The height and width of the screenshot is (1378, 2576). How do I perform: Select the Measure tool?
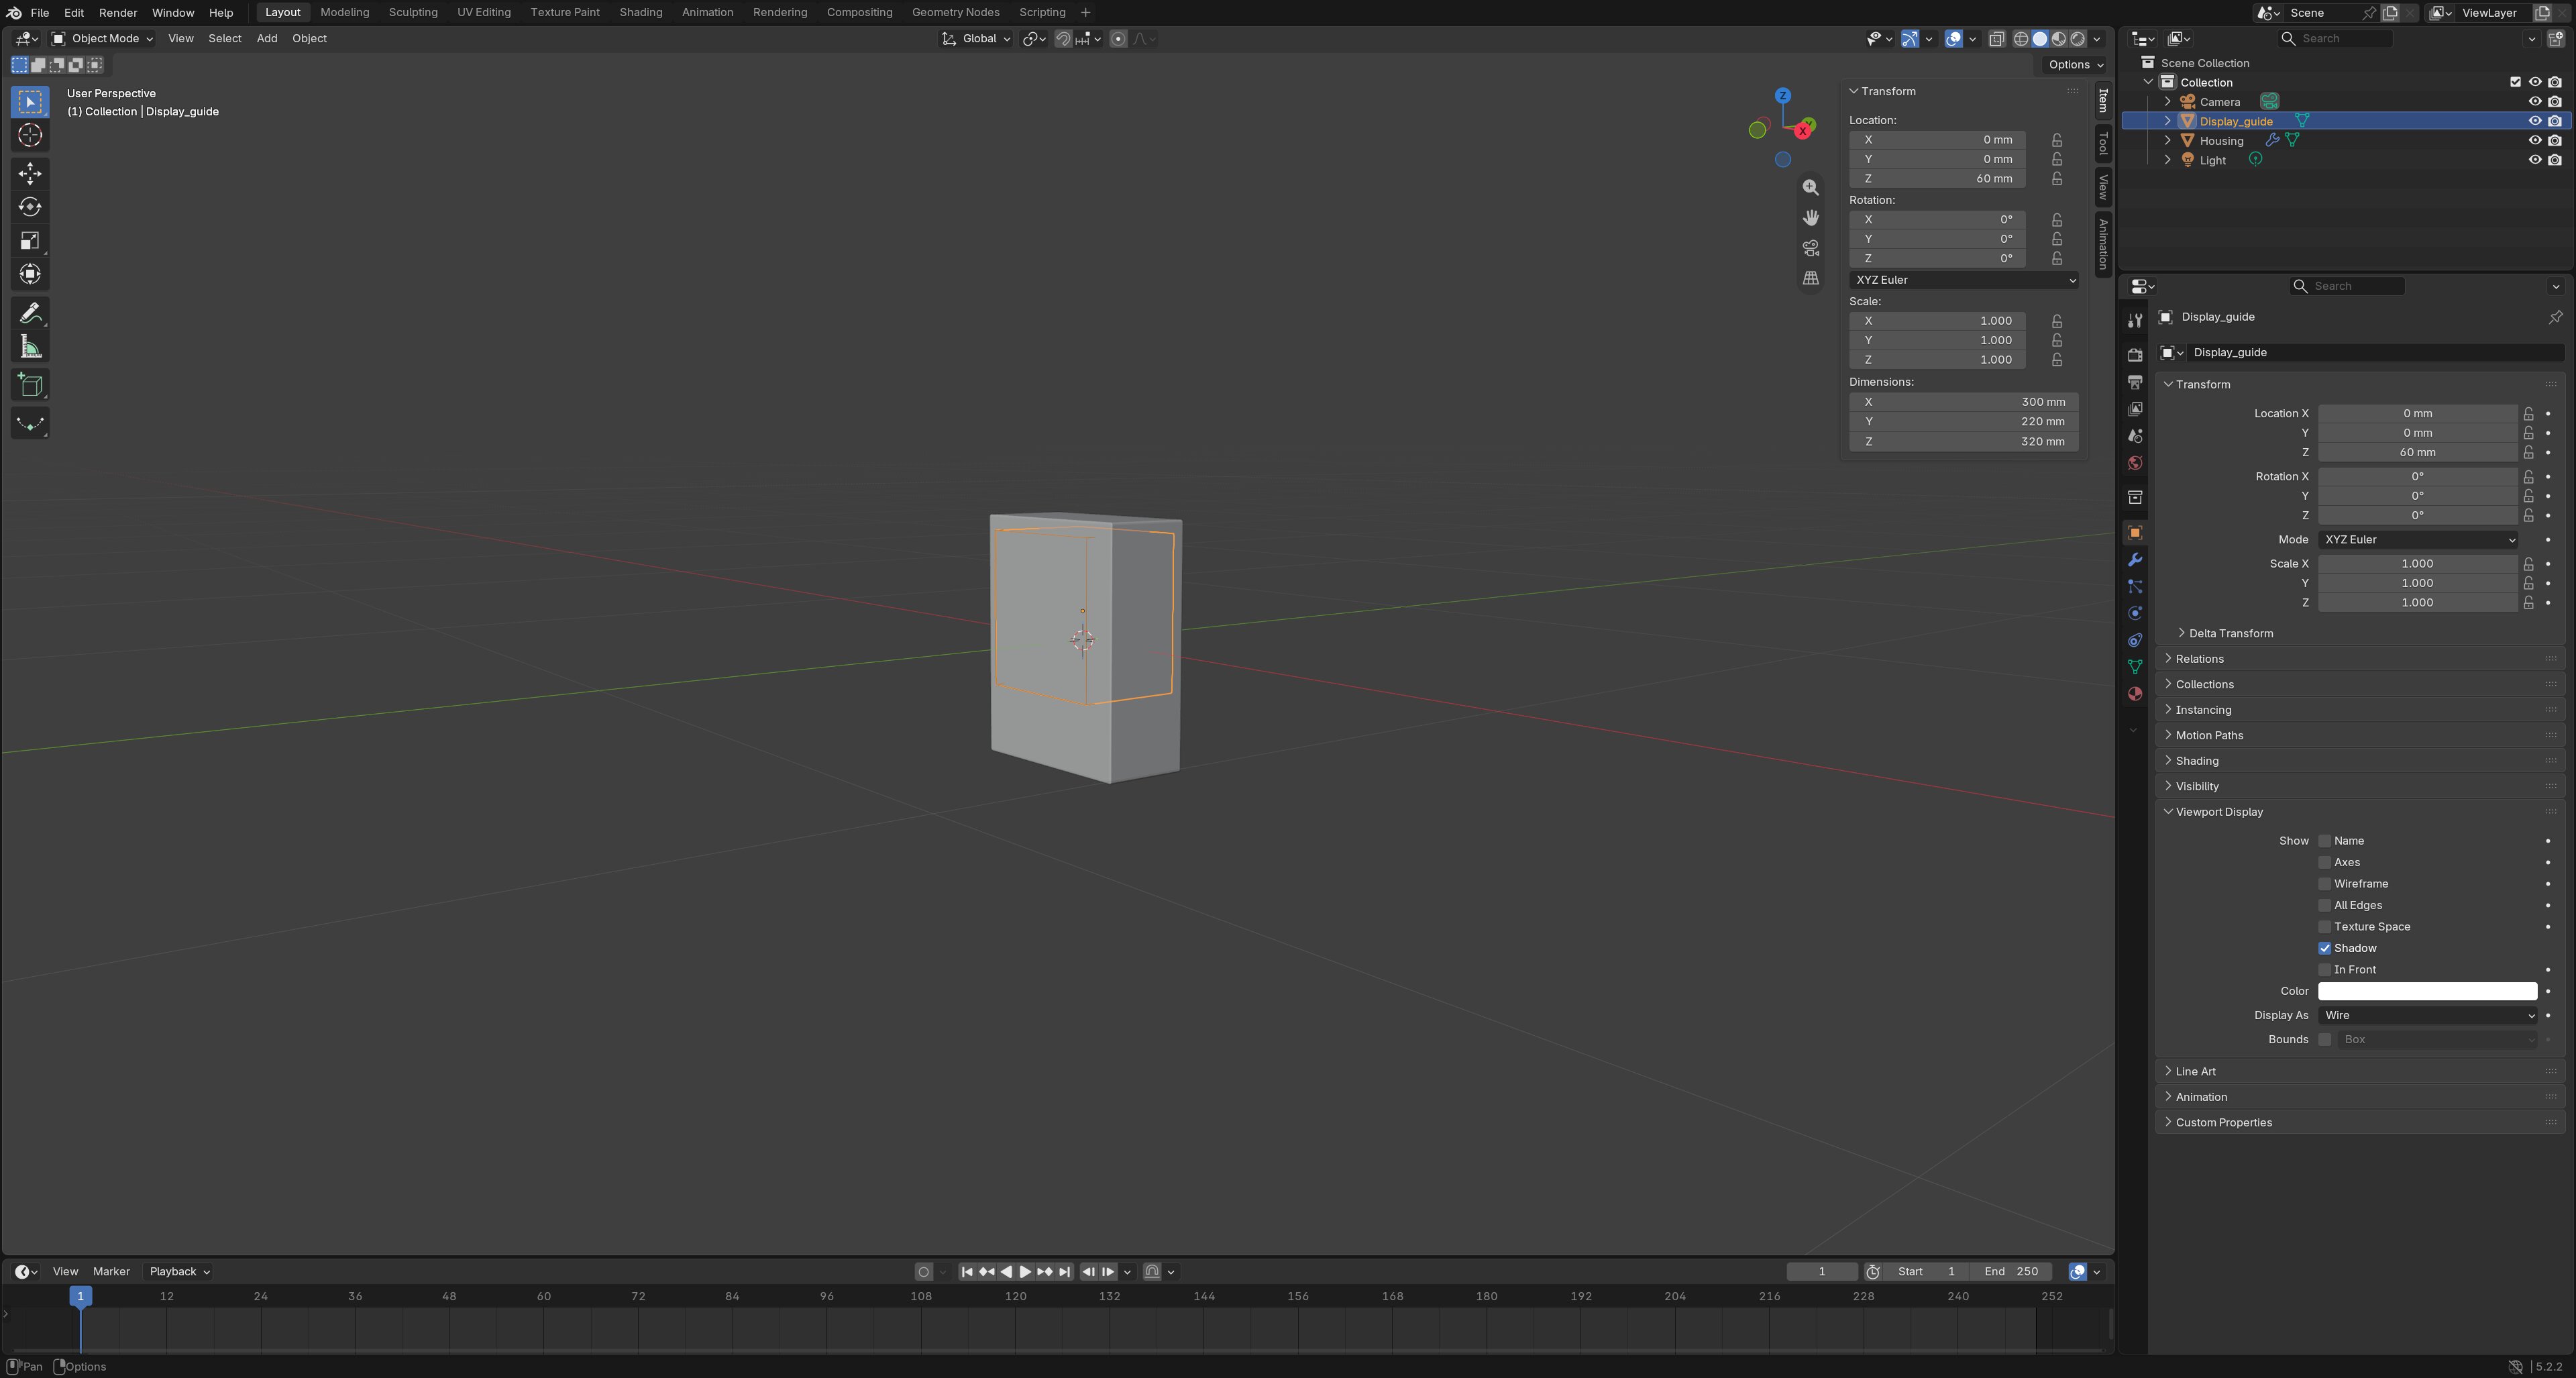(30, 347)
